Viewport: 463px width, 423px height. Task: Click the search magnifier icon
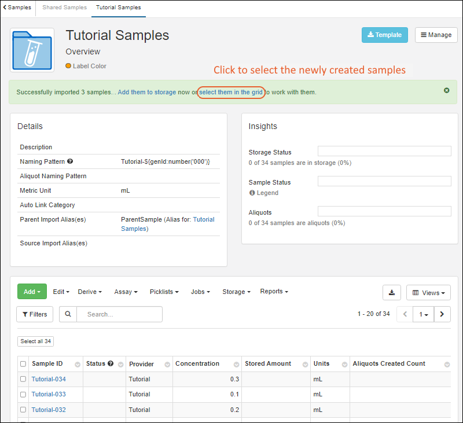[x=68, y=314]
